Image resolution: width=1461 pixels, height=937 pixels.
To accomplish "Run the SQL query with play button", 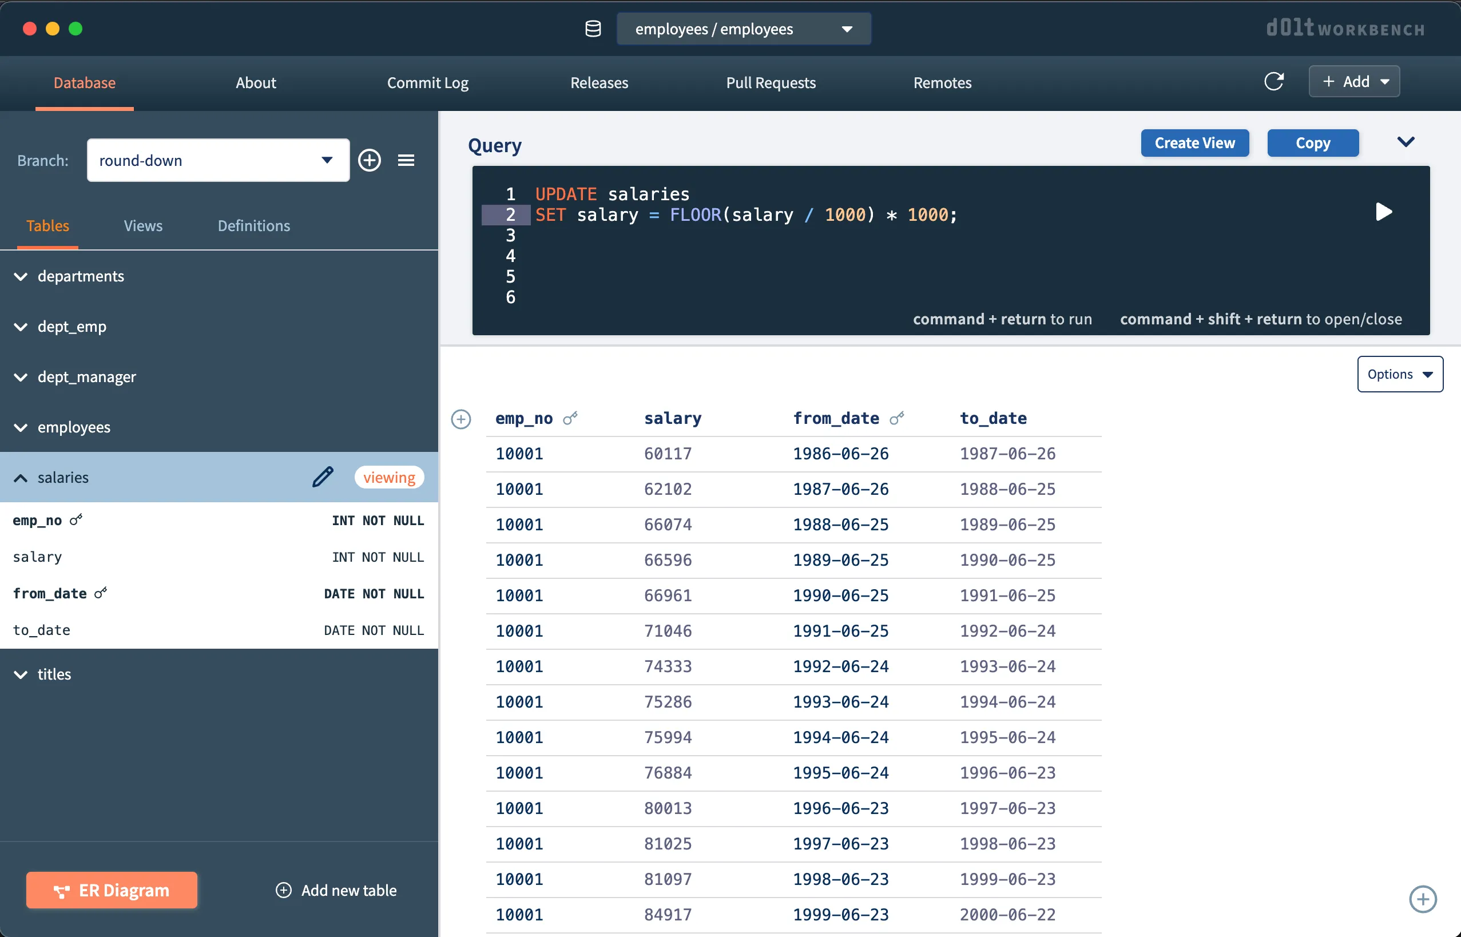I will point(1383,212).
